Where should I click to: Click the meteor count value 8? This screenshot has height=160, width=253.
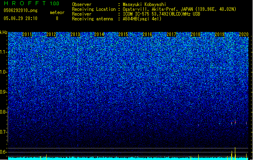click(x=57, y=18)
